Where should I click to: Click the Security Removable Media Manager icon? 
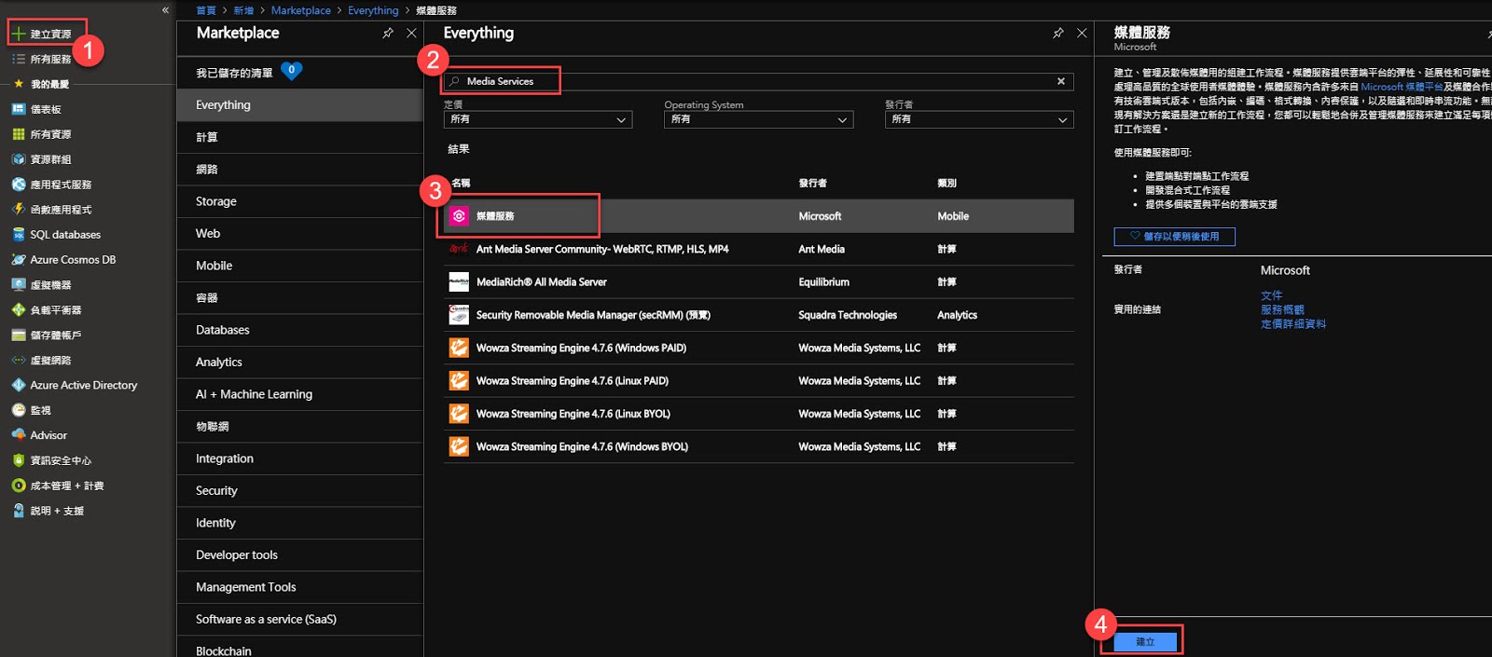coord(459,315)
